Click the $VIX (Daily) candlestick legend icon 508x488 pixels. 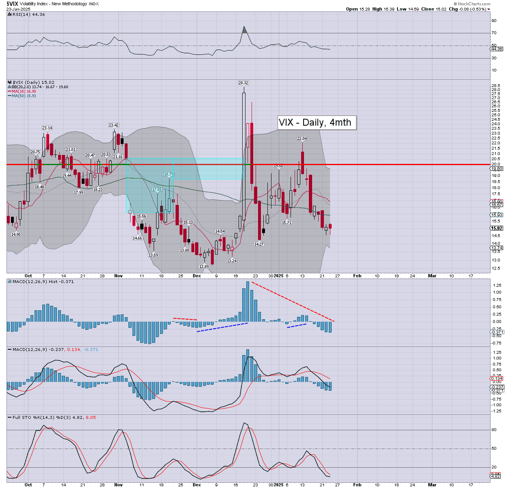(9, 82)
